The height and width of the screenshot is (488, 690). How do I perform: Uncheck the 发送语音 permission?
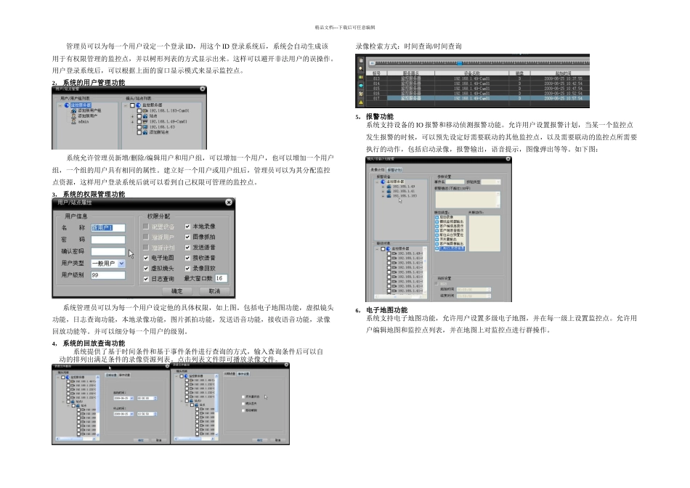(x=187, y=248)
